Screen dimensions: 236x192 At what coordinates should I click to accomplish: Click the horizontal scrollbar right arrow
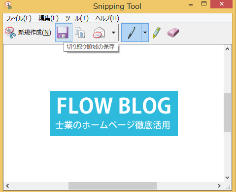tap(219, 186)
